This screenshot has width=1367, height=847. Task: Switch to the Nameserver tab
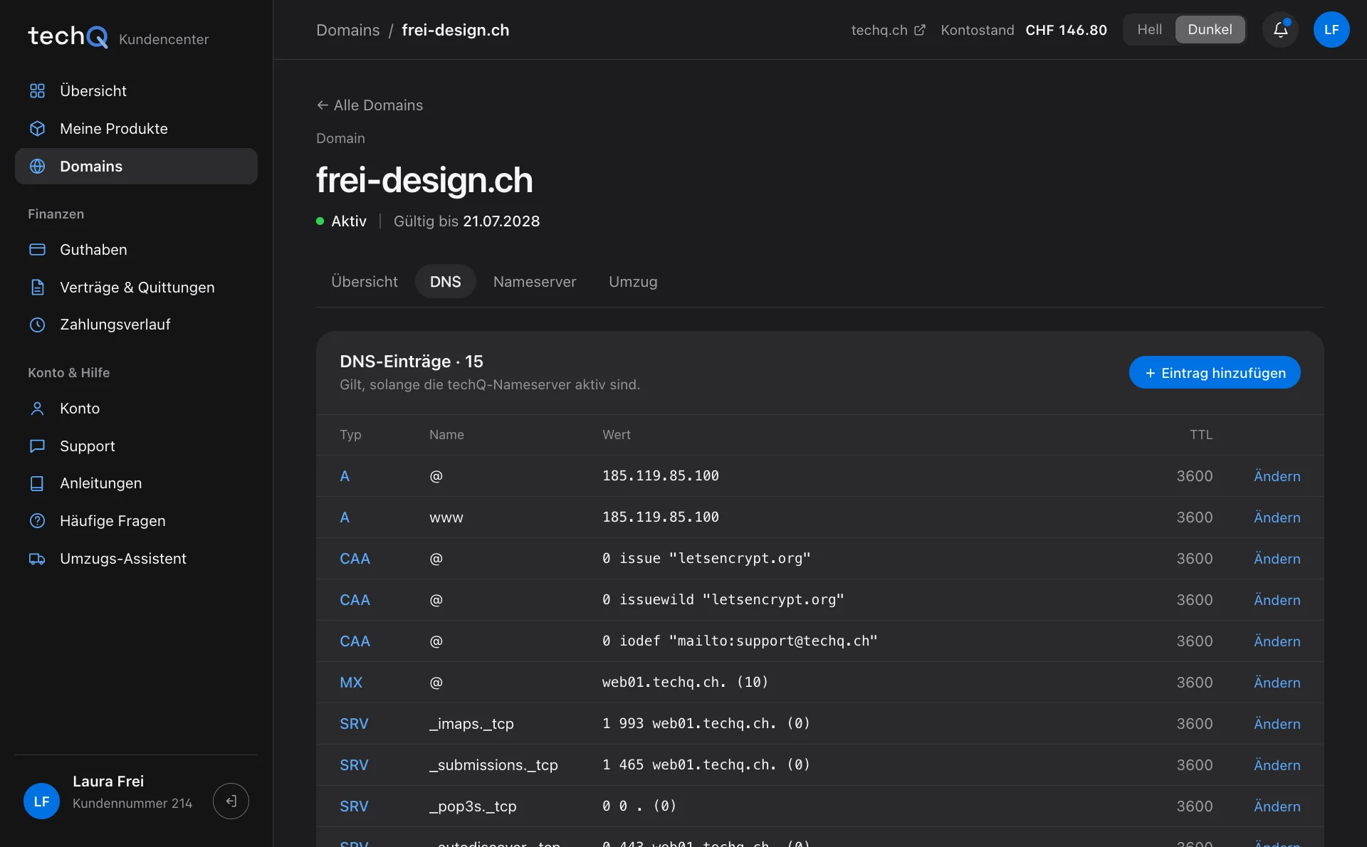tap(535, 282)
